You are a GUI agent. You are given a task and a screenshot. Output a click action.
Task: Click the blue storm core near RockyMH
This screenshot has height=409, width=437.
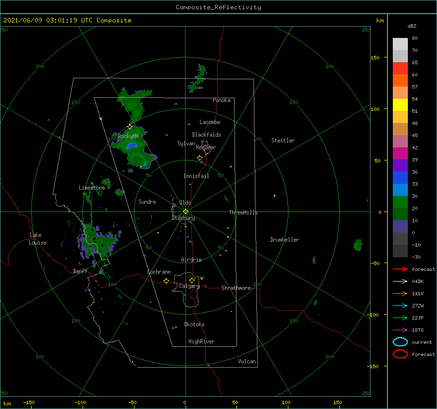(x=132, y=145)
